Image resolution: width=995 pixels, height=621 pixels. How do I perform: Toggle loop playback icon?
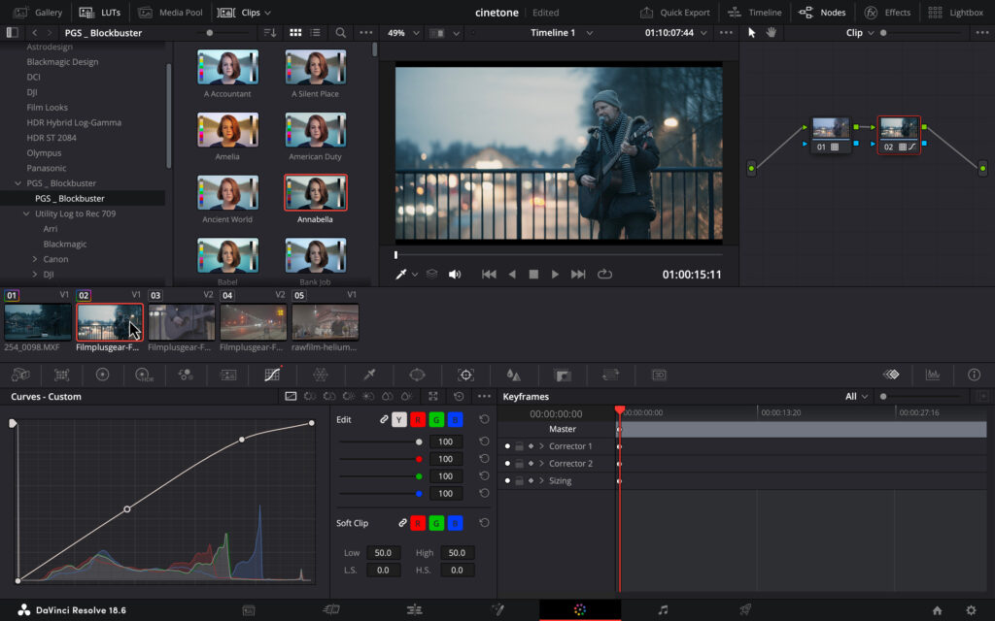click(605, 275)
